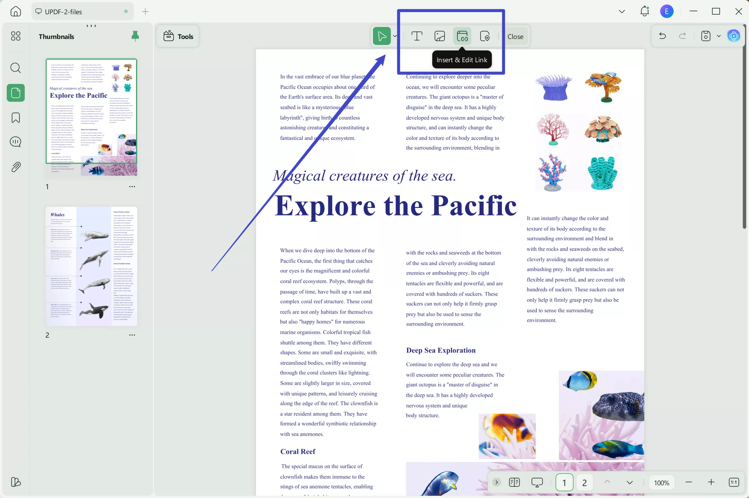Click the Undo arrow icon
The width and height of the screenshot is (749, 498).
pos(662,36)
